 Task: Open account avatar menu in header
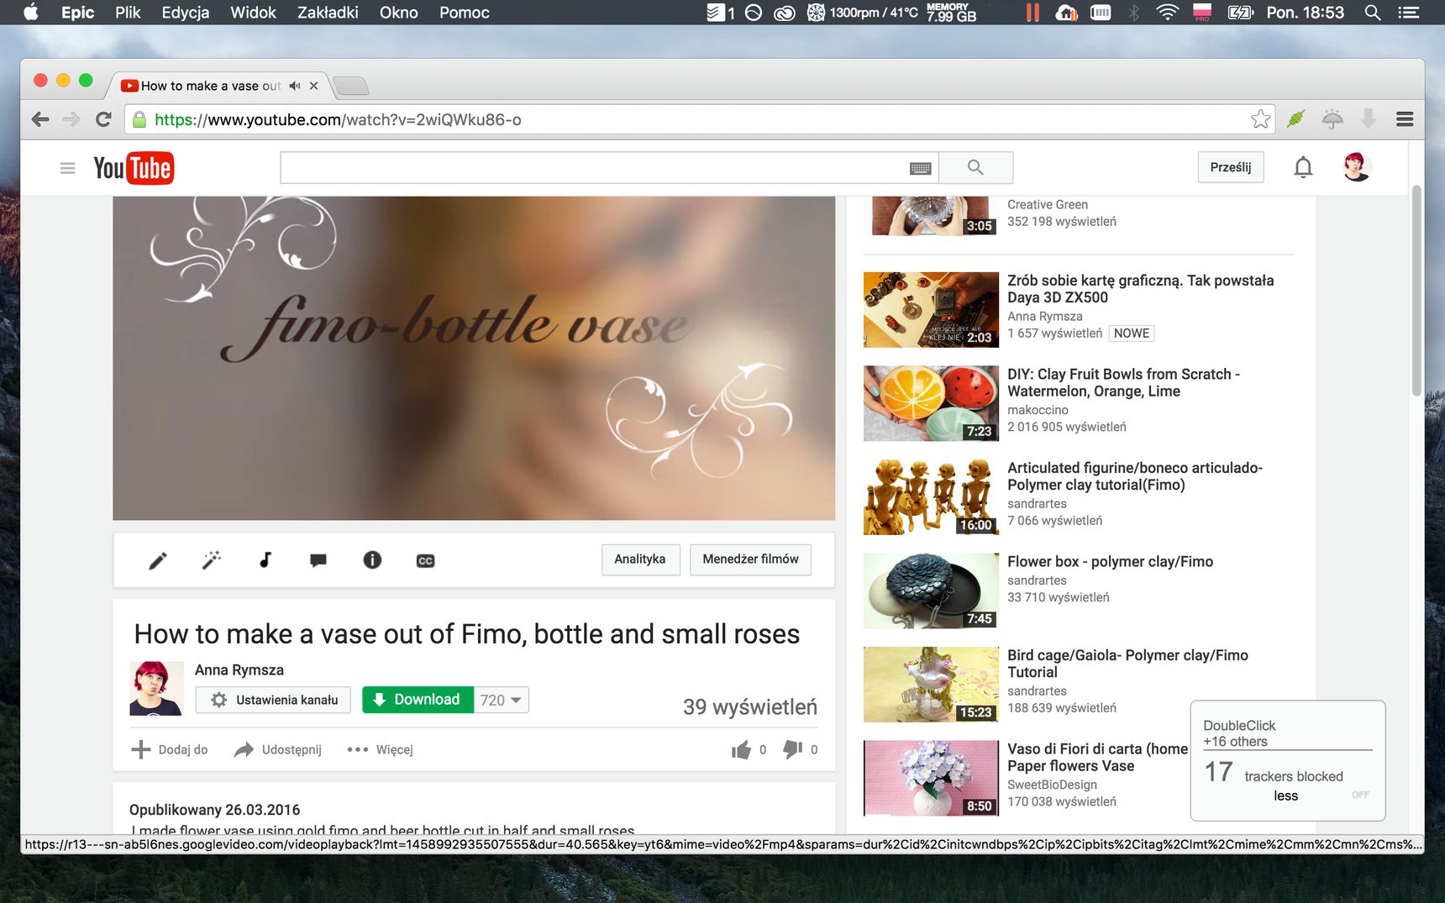click(1357, 167)
